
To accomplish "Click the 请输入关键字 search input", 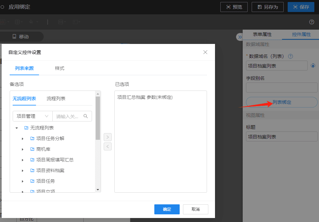I will point(67,116).
